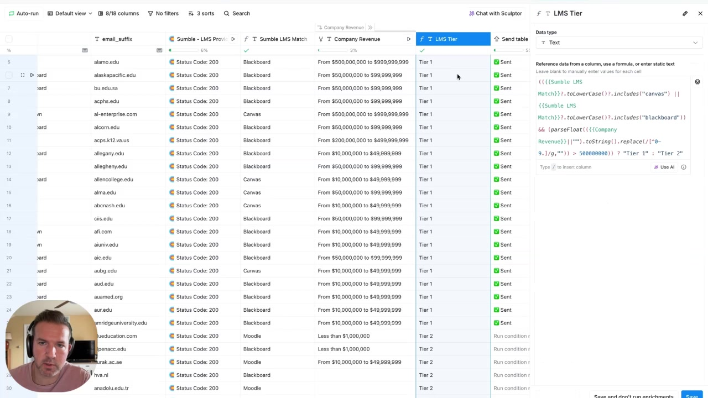Screen dimensions: 708x398
Task: Click the Sumble icon in the aur.edu row
Action: click(x=172, y=310)
